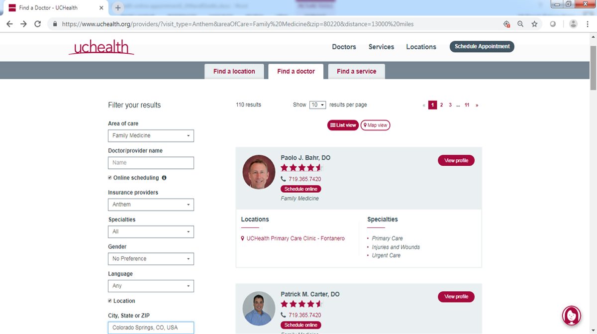Image resolution: width=597 pixels, height=334 pixels.
Task: Click the page vertical scrollbar
Action: click(593, 67)
